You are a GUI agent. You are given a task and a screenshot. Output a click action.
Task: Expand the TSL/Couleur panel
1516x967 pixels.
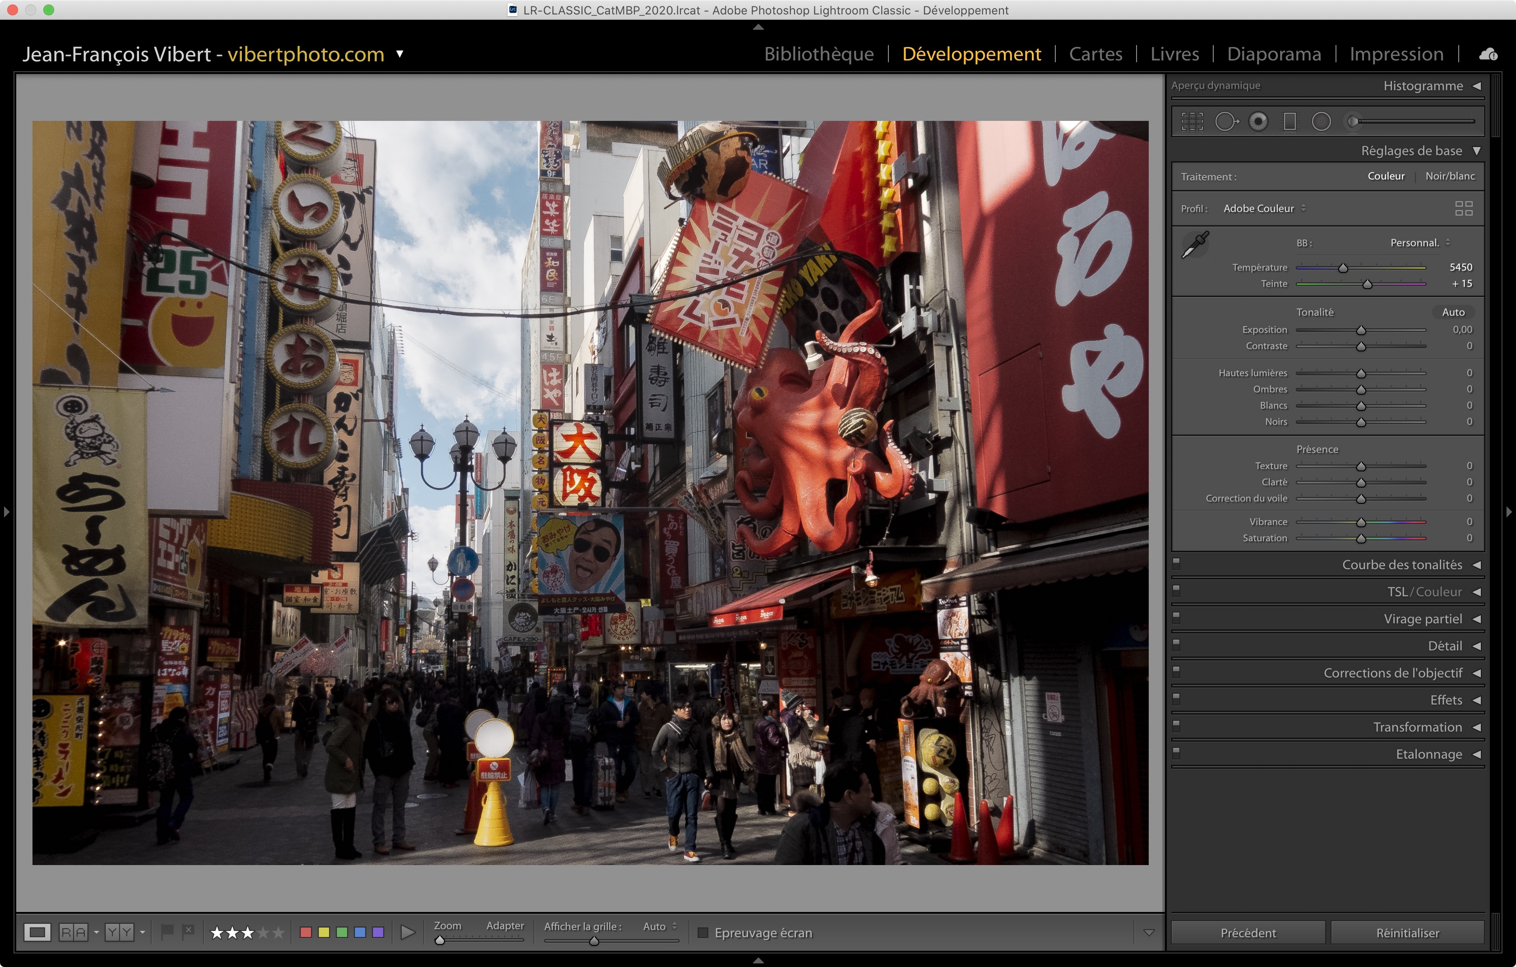1424,591
